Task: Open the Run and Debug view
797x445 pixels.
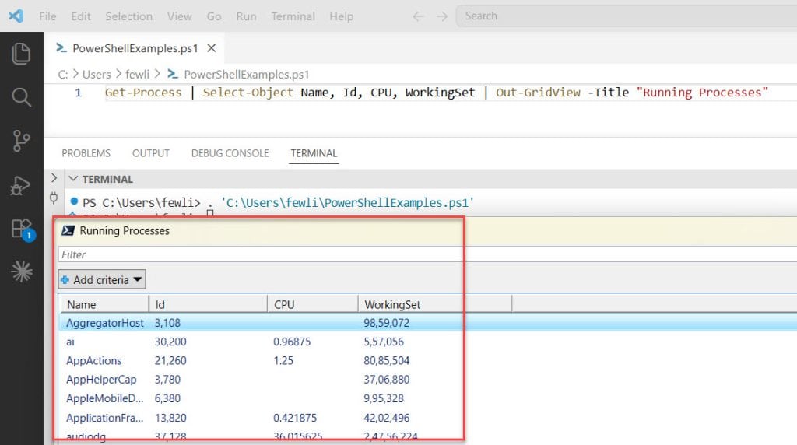Action: coord(21,185)
